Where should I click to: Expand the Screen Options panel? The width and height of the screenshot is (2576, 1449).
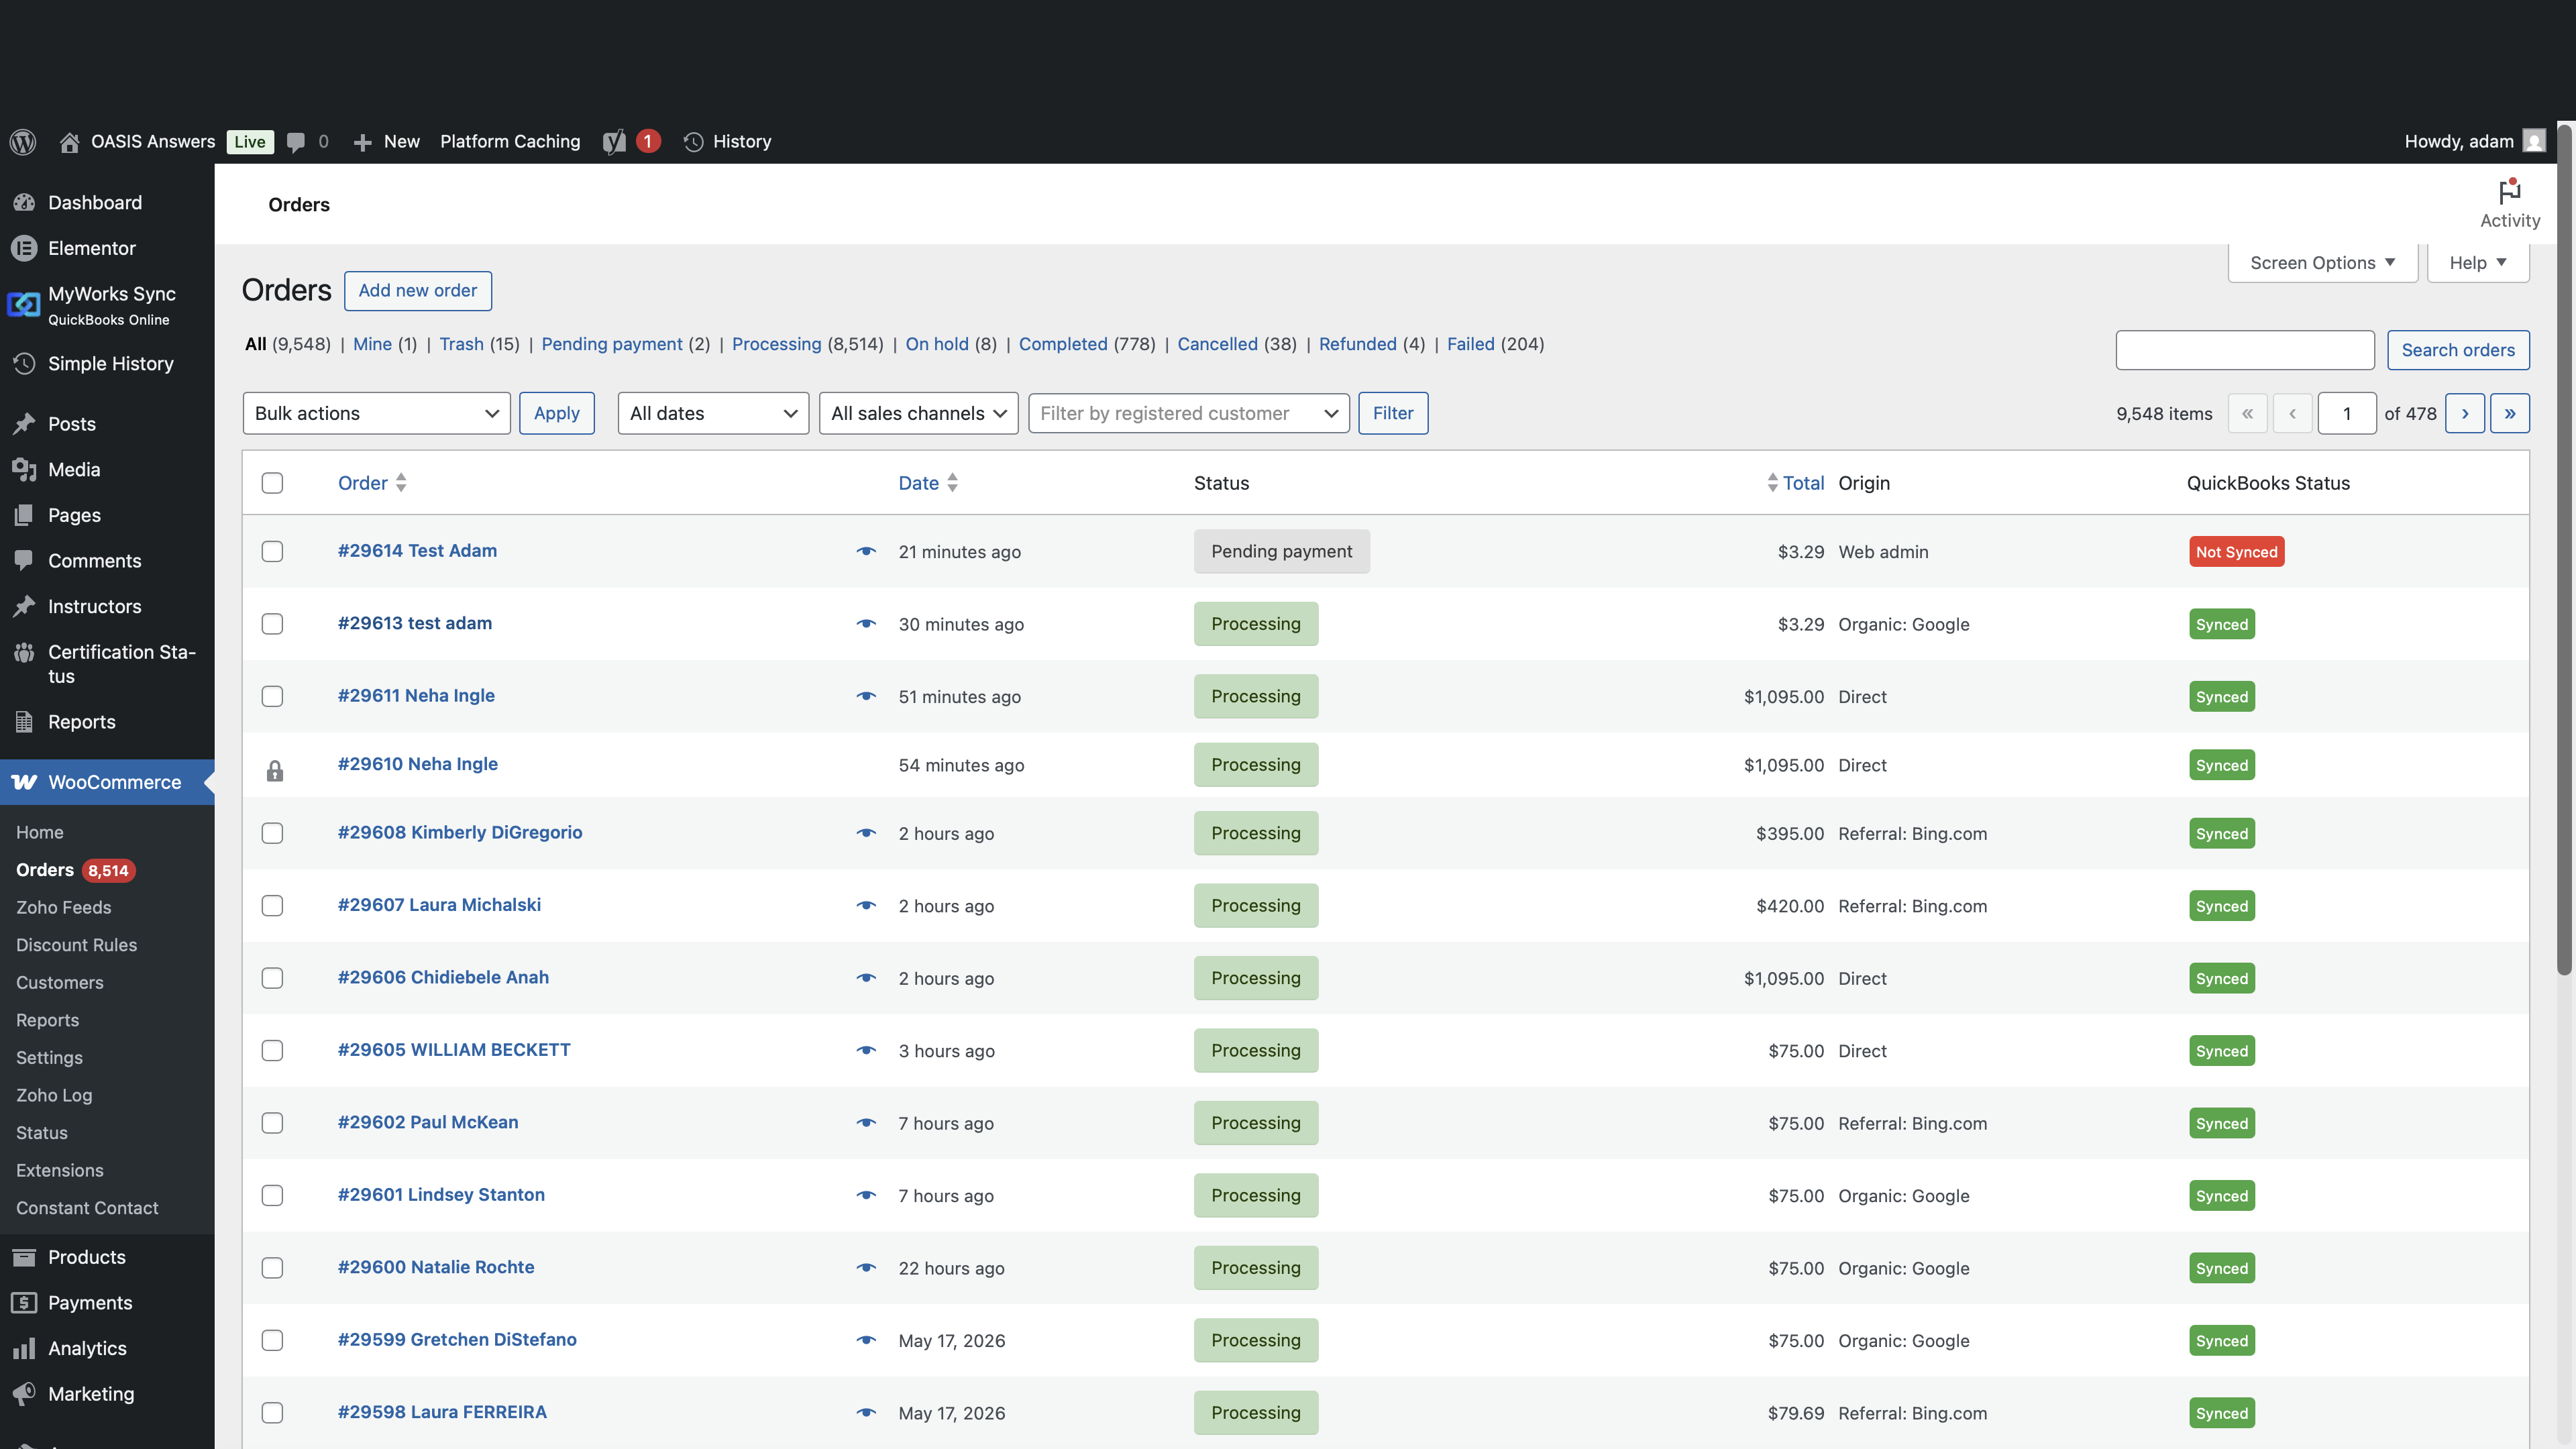click(x=2322, y=263)
